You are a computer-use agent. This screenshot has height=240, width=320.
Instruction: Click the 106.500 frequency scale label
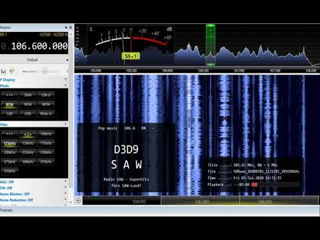(x=203, y=71)
